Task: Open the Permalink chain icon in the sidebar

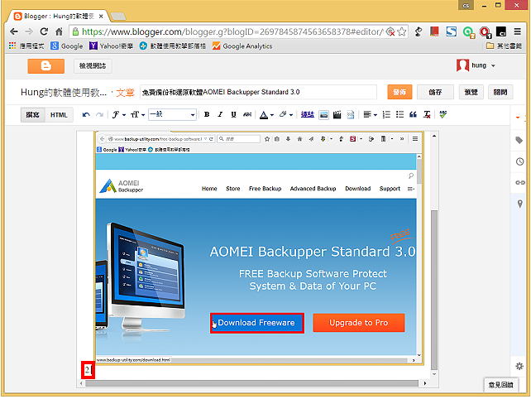Action: click(520, 183)
